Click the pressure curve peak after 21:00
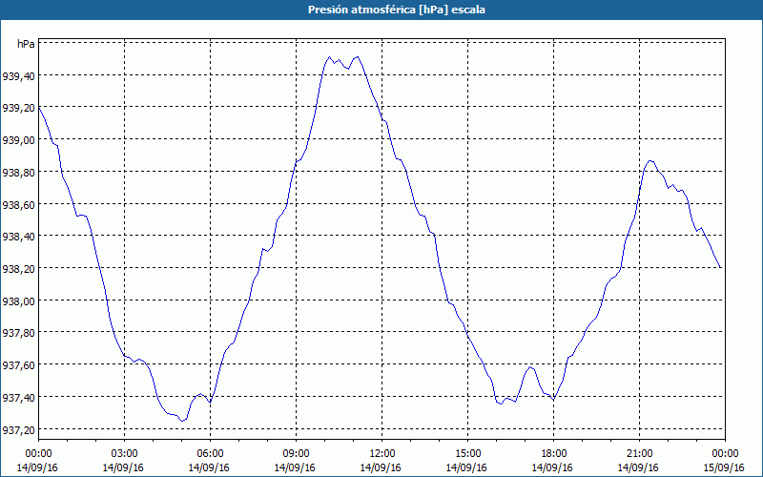The width and height of the screenshot is (763, 477). [x=650, y=160]
